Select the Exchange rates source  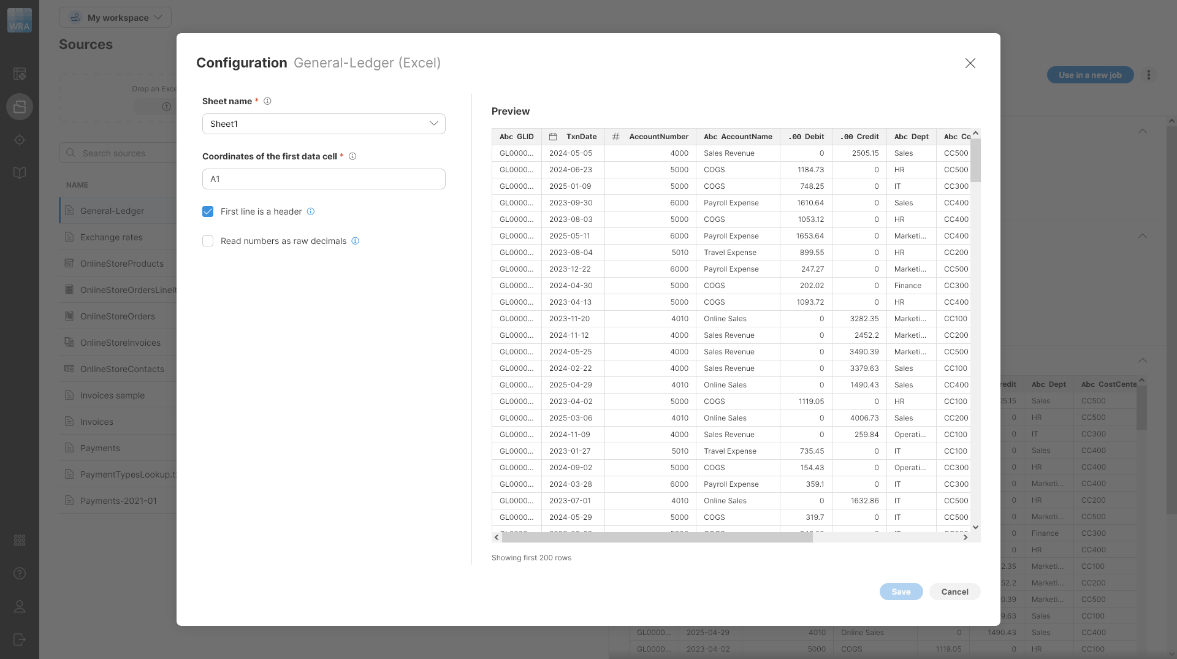(112, 237)
